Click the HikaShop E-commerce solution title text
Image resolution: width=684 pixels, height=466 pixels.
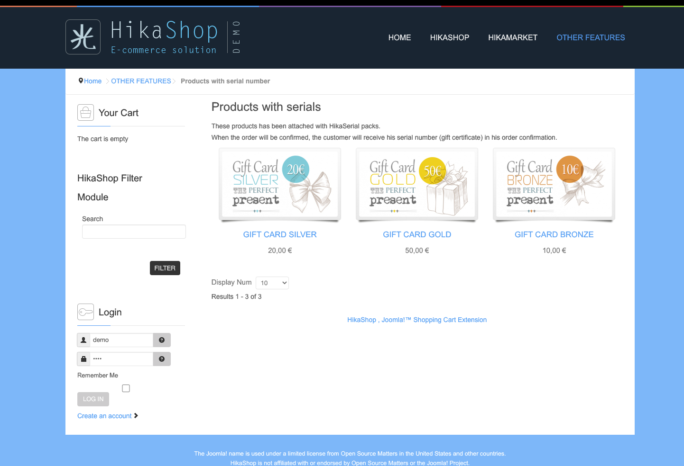click(164, 37)
